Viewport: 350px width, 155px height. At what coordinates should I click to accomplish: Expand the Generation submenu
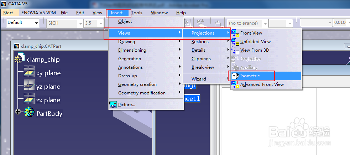click(x=146, y=59)
